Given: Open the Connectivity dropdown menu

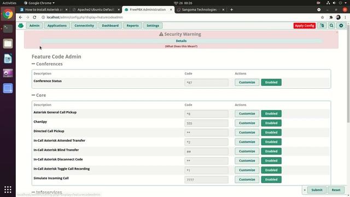Looking at the screenshot, I should 84,26.
